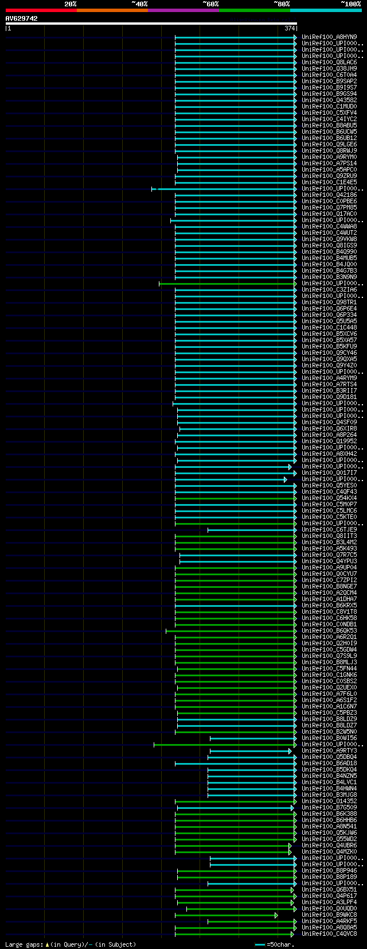
Task: Open hit UniRef100_Q7S9L9
Action: point(329,656)
